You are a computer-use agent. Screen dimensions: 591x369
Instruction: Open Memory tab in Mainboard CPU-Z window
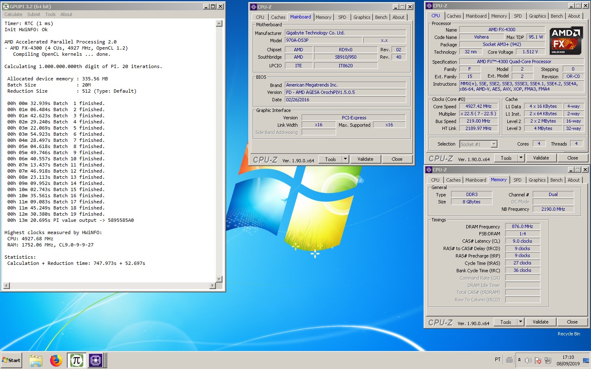[323, 17]
